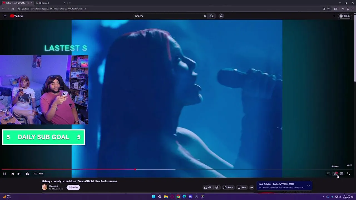Open Microsoft Edge from taskbar

(184, 197)
